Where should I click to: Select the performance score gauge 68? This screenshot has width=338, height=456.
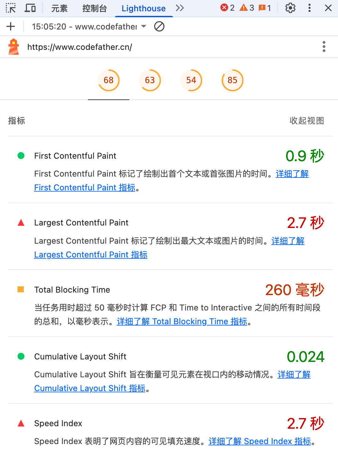(109, 80)
